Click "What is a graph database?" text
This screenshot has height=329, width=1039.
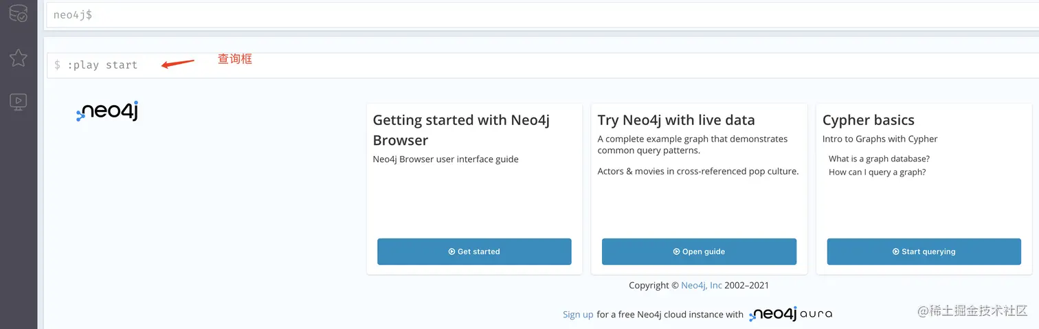(879, 159)
